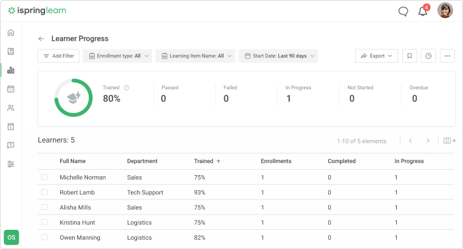Click the green OS account badge
Screen dimensions: 463x249
[x=11, y=238]
